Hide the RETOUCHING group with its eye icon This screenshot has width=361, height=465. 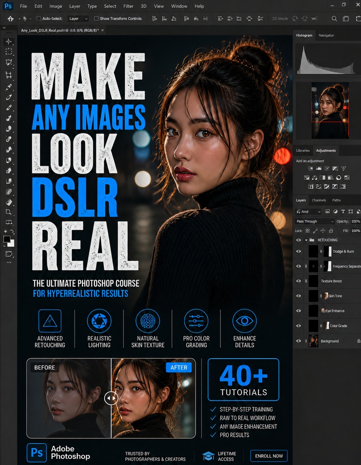(x=298, y=240)
